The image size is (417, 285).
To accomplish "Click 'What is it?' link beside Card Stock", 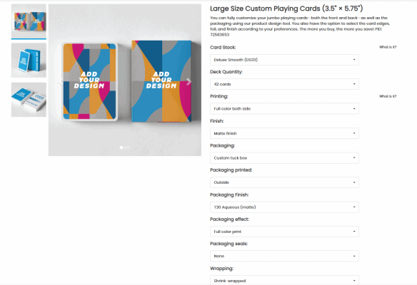I will click(388, 47).
